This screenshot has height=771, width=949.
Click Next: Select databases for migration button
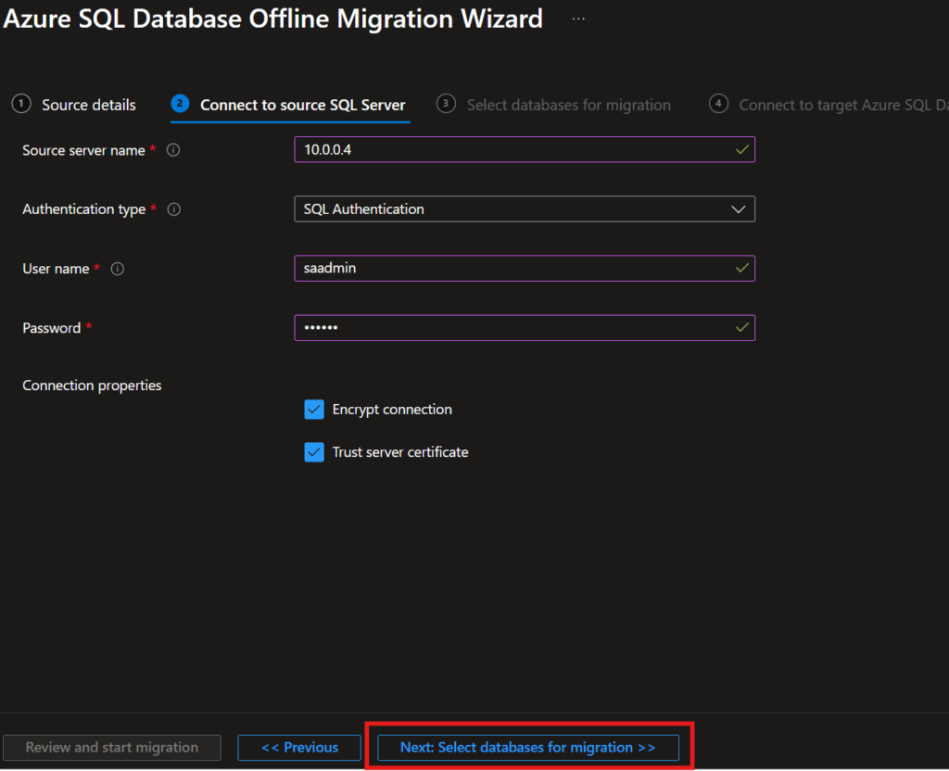[527, 747]
